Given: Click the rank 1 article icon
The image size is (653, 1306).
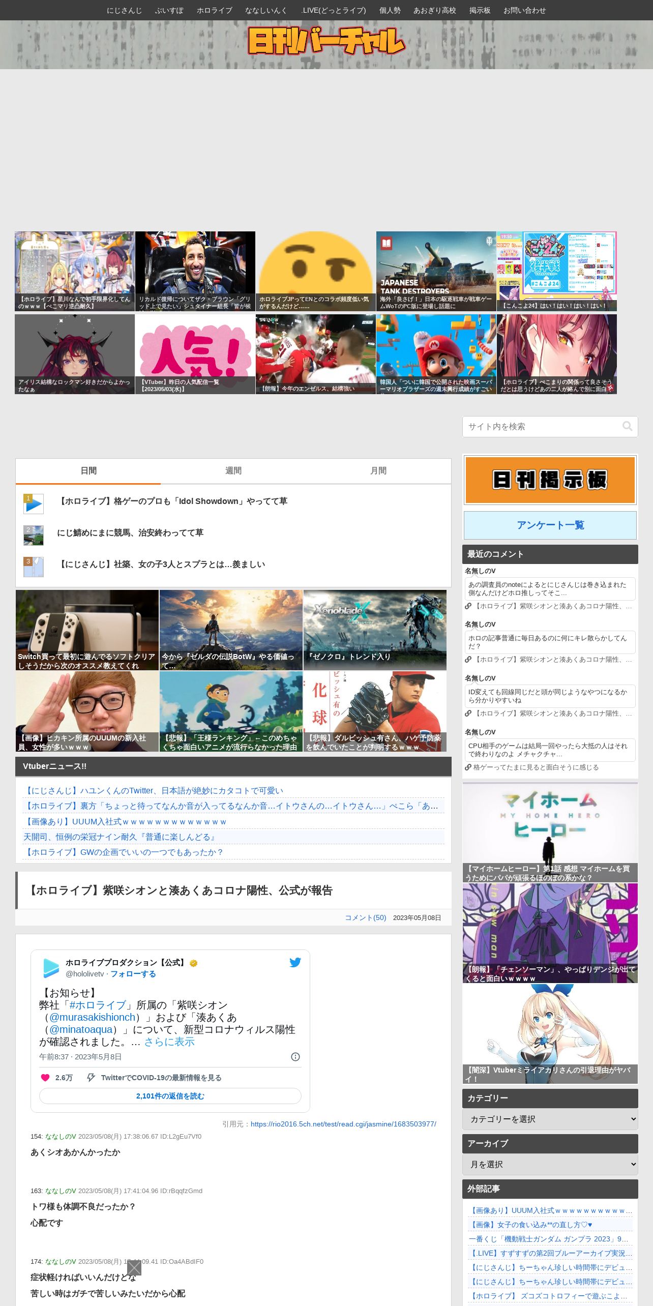Looking at the screenshot, I should click(34, 504).
